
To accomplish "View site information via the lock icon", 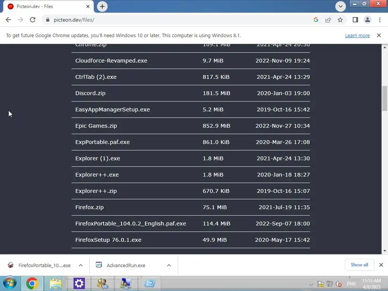I will (48, 20).
